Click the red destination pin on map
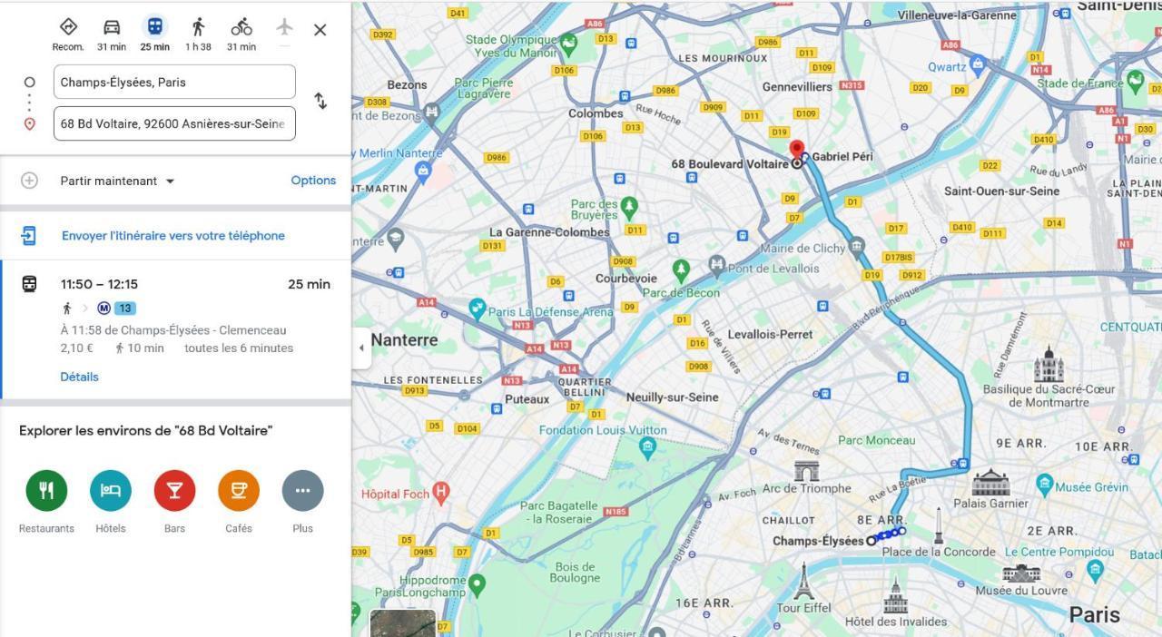The width and height of the screenshot is (1162, 637). 797,151
